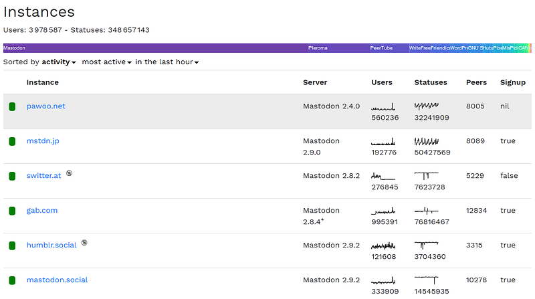Click the gab.com statuses sparkline chart
The image size is (535, 299).
pyautogui.click(x=427, y=211)
